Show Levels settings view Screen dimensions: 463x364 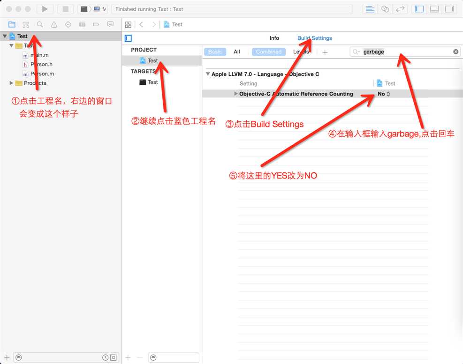tap(301, 52)
